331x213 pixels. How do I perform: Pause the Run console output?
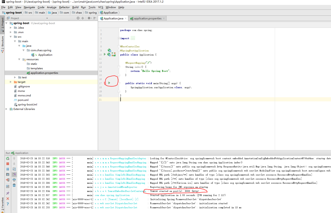click(8, 169)
